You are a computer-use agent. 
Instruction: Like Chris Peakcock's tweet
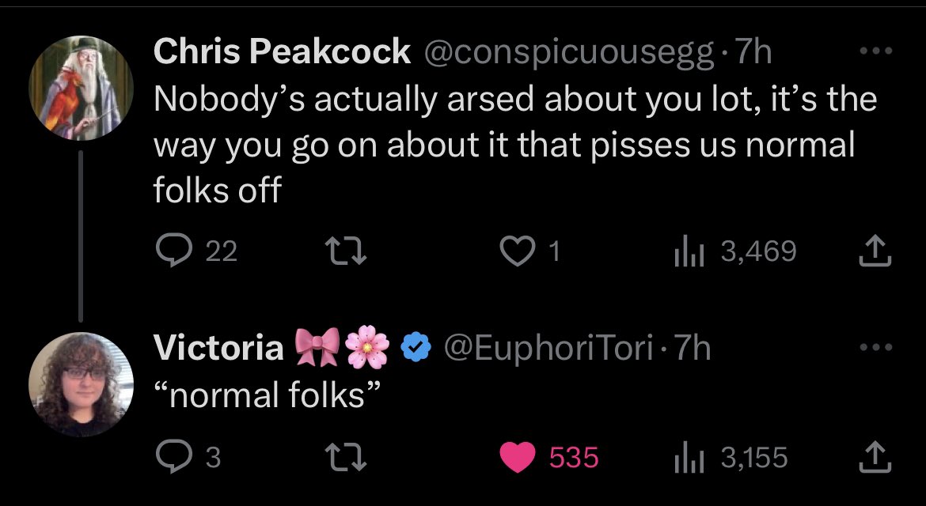point(517,251)
